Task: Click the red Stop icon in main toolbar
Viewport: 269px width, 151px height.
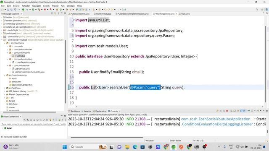Action: pos(45,10)
